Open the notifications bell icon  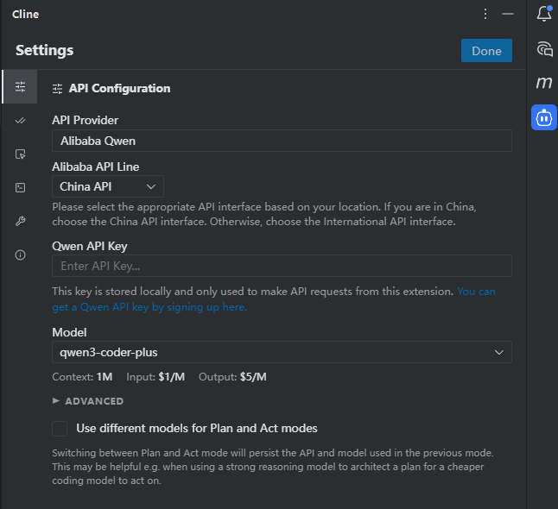pyautogui.click(x=544, y=14)
